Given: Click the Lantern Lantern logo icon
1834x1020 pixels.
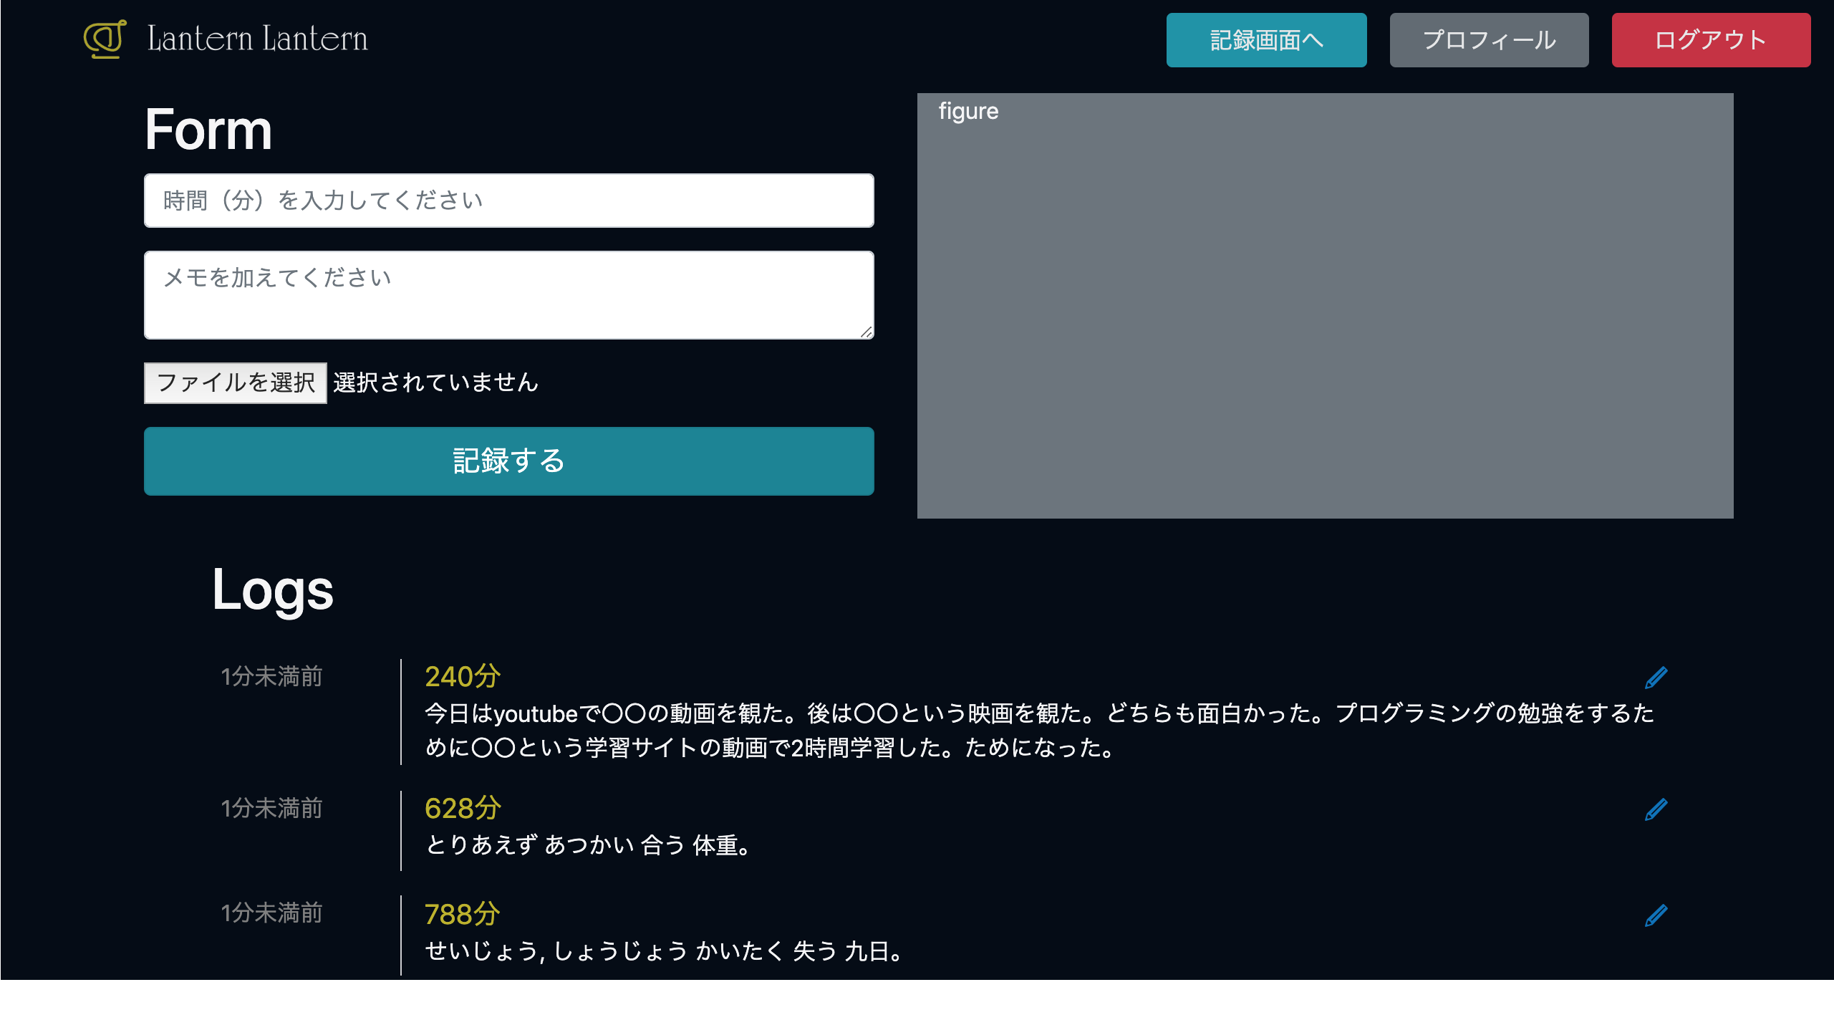Looking at the screenshot, I should pos(105,39).
